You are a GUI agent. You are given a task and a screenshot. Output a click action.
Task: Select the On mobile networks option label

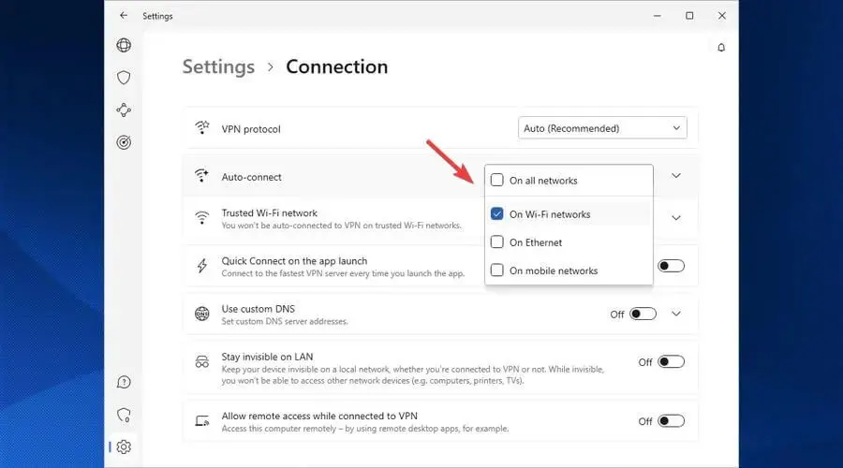[554, 271]
